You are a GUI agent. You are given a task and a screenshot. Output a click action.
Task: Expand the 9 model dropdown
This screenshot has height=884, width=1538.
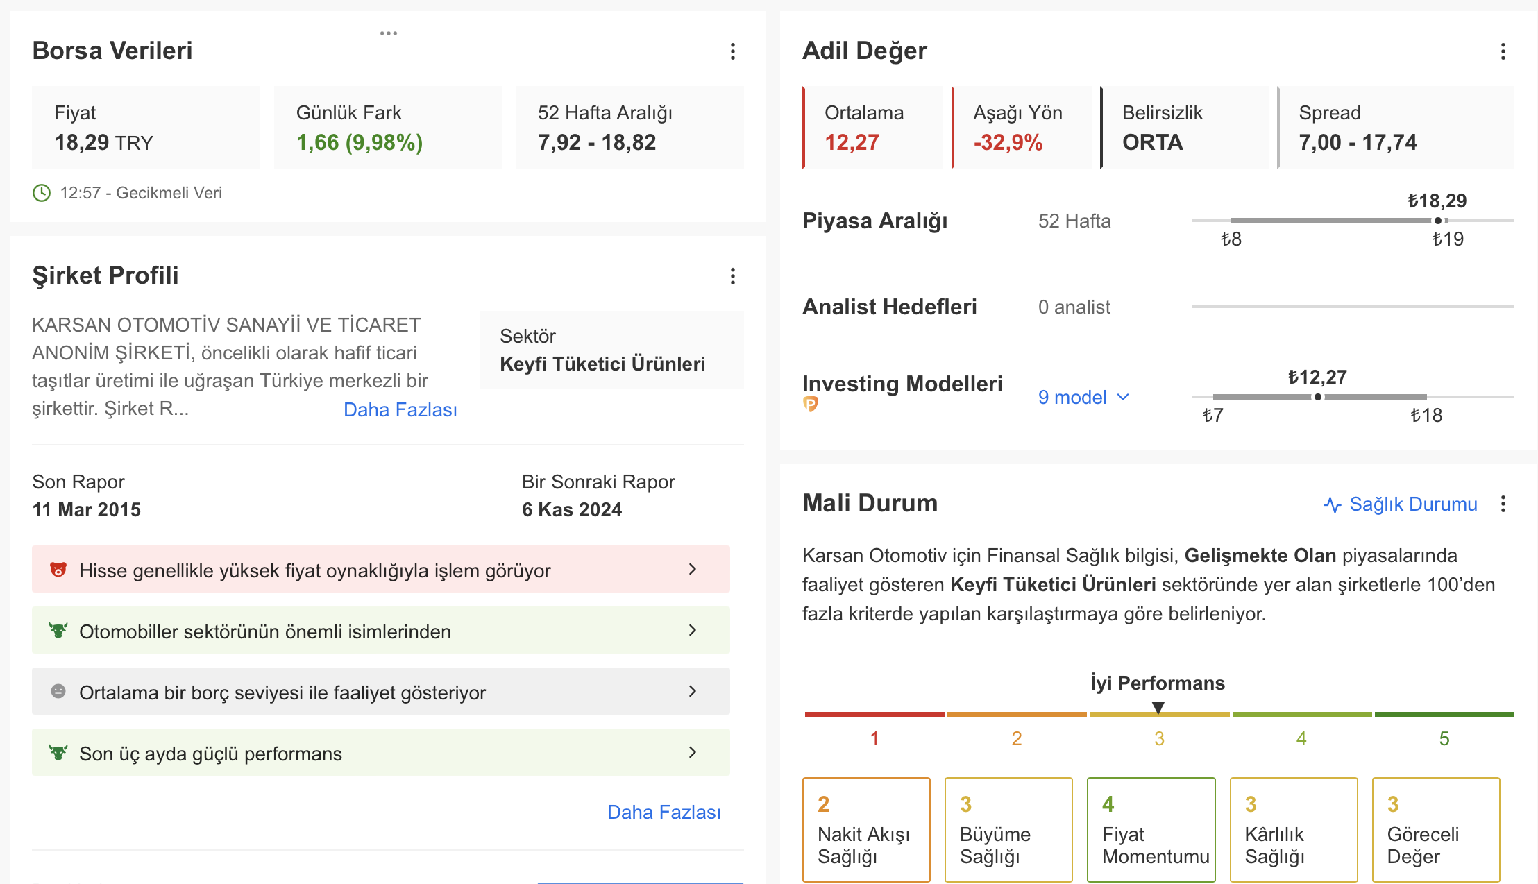[x=1083, y=397]
